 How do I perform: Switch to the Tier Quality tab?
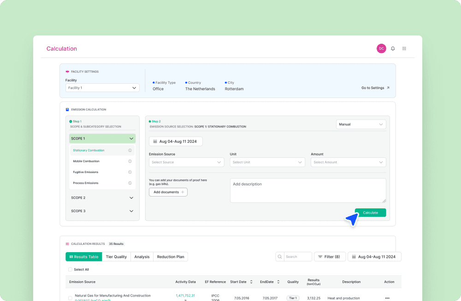click(116, 257)
